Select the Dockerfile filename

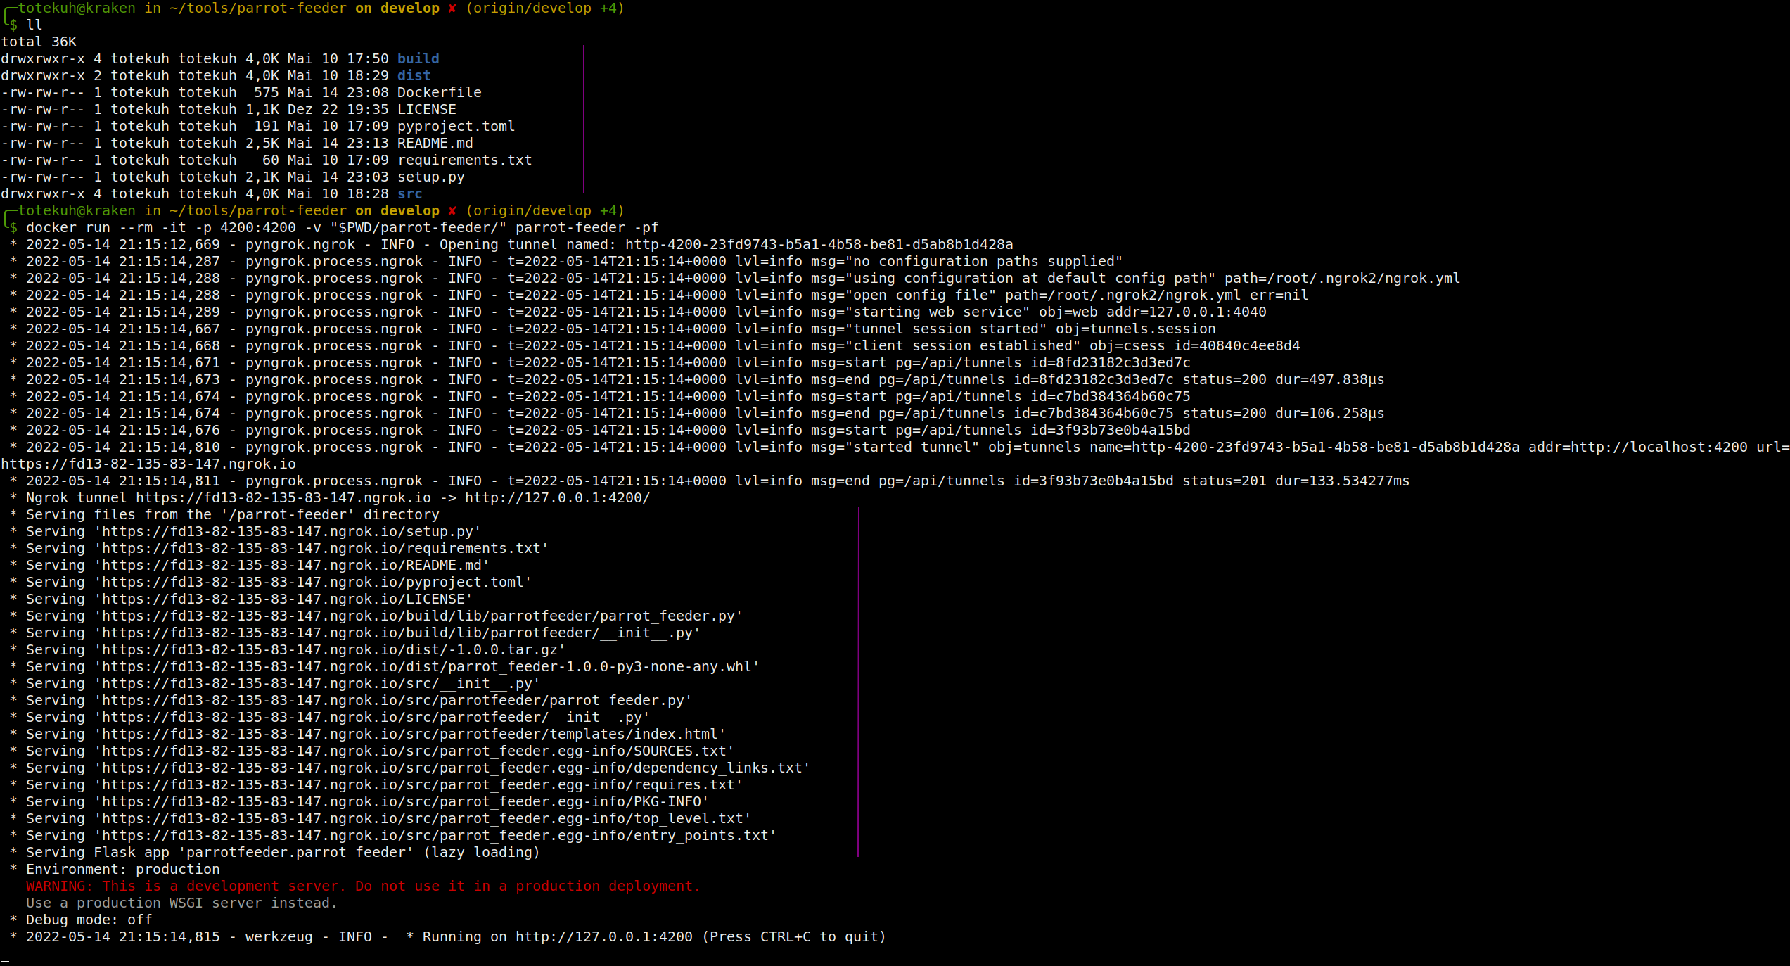[x=439, y=93]
